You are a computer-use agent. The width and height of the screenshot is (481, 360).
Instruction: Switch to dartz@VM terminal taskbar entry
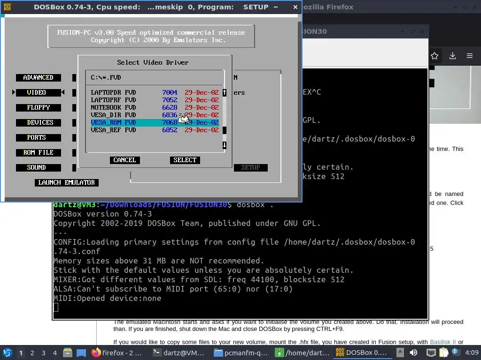pyautogui.click(x=179, y=353)
